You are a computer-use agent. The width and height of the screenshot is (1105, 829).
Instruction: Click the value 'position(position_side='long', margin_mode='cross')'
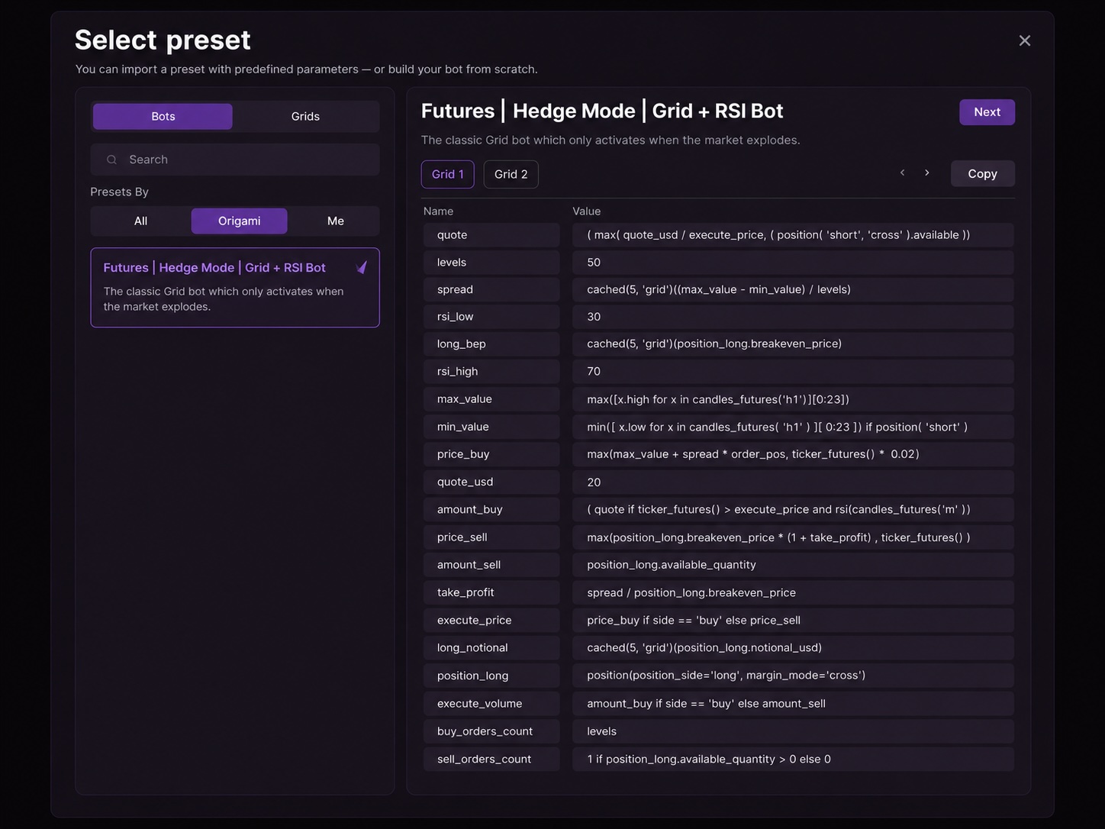(793, 676)
